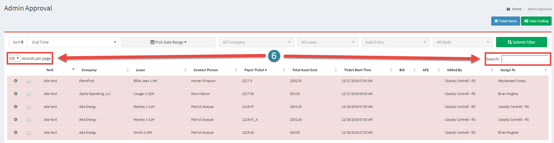Click sort arrows beside Assign To column

point(546,70)
